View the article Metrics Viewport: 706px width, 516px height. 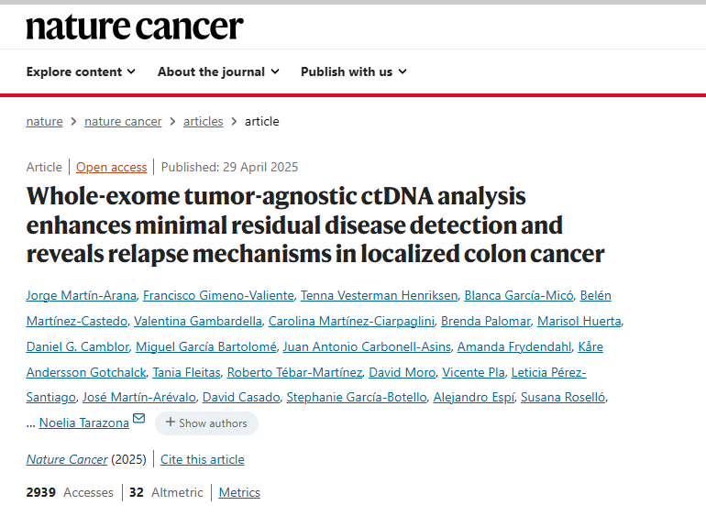point(239,492)
